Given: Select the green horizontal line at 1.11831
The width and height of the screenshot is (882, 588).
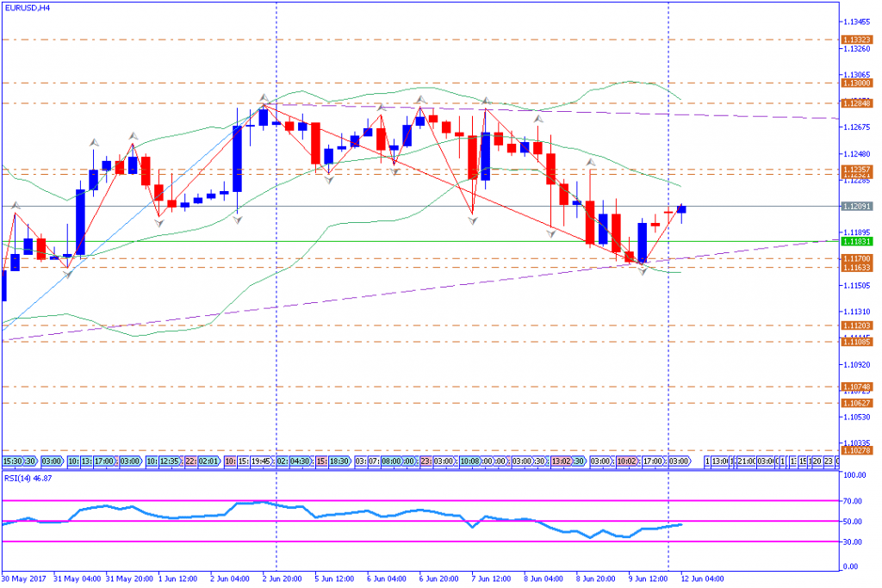Looking at the screenshot, I should point(419,242).
